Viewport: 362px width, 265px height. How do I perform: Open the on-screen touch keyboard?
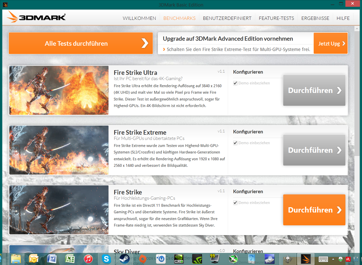(x=323, y=259)
